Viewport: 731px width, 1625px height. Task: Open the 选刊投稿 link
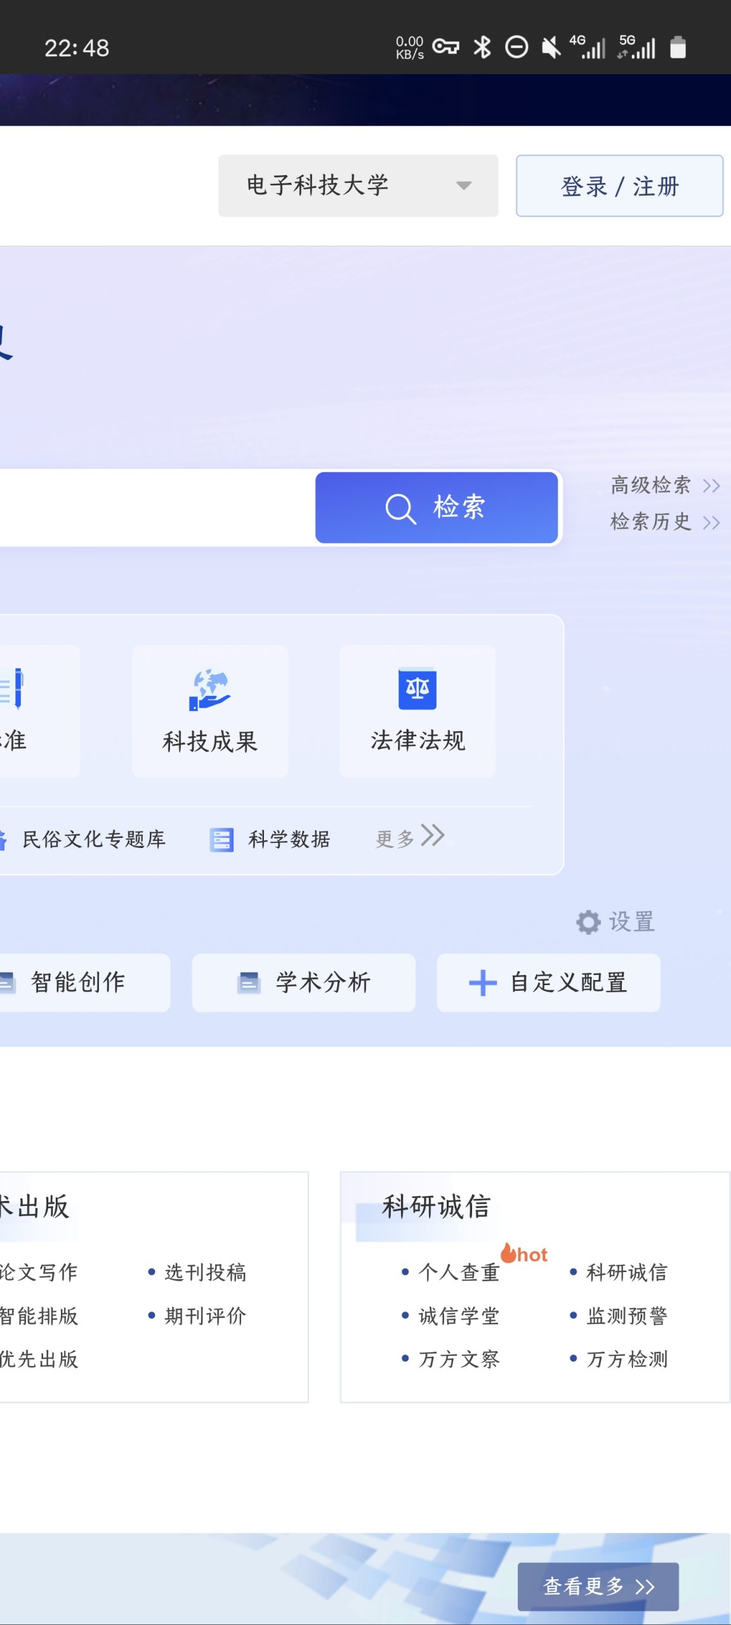(205, 1272)
